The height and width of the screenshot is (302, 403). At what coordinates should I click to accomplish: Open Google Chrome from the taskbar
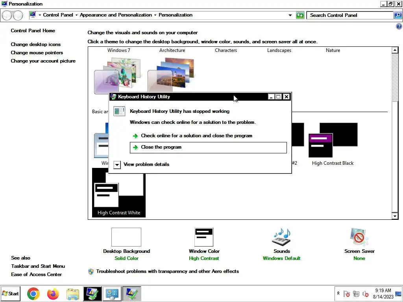[33, 293]
